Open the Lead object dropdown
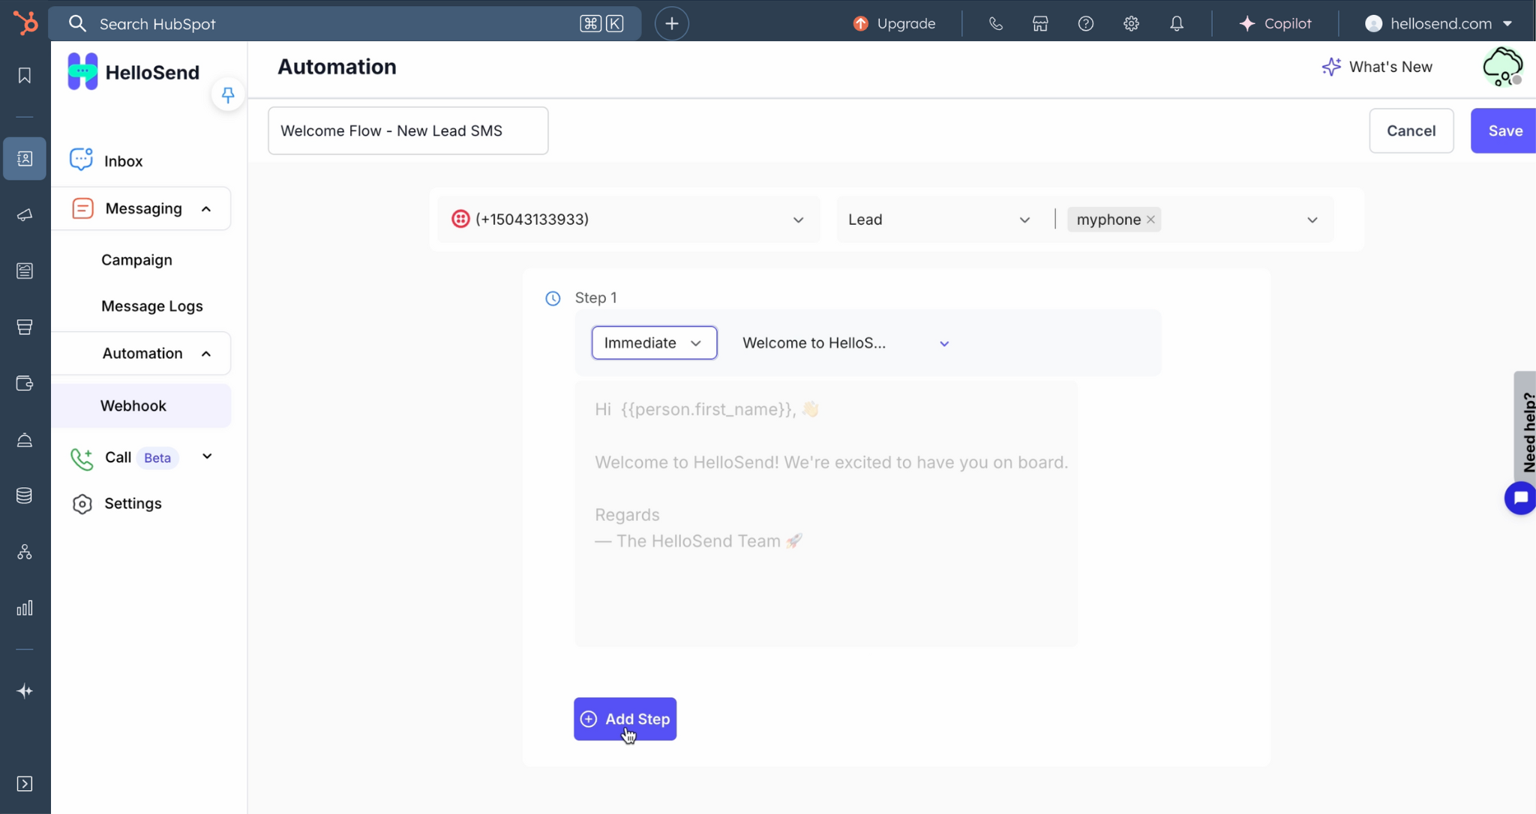The width and height of the screenshot is (1536, 814). pos(940,220)
